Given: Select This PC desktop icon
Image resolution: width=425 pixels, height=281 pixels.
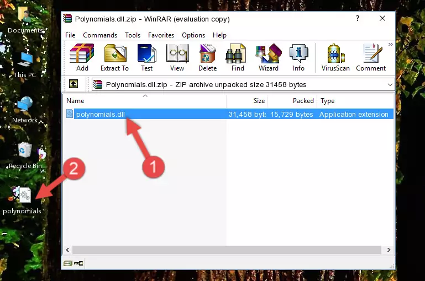Looking at the screenshot, I should (x=25, y=65).
